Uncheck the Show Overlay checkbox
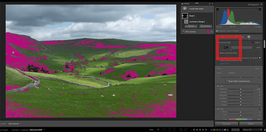 [183, 31]
